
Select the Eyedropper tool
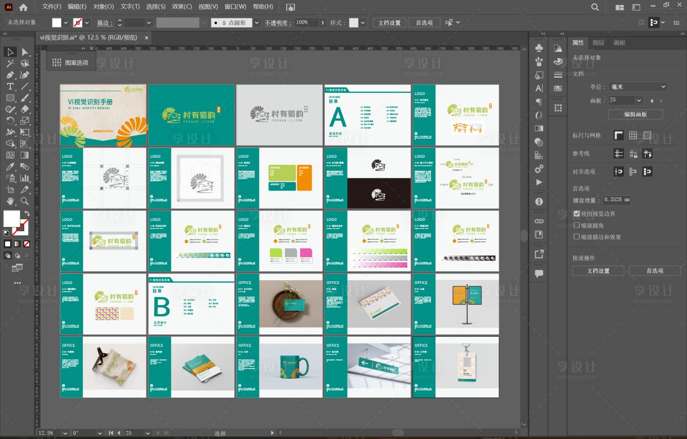10,167
